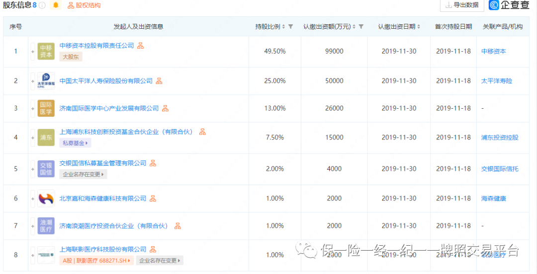Open related product 交银国际信托 link
Screen dimensions: 537x274
500,169
